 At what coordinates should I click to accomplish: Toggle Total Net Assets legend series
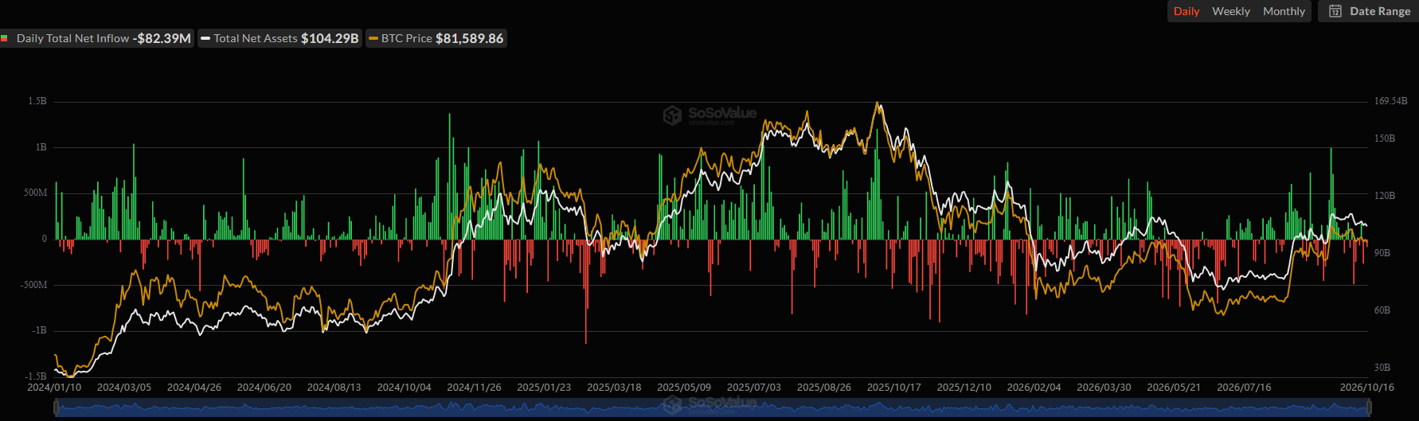(279, 38)
